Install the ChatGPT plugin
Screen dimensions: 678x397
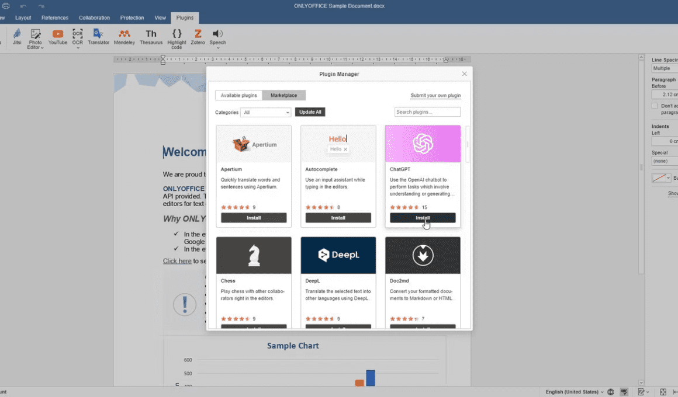423,218
